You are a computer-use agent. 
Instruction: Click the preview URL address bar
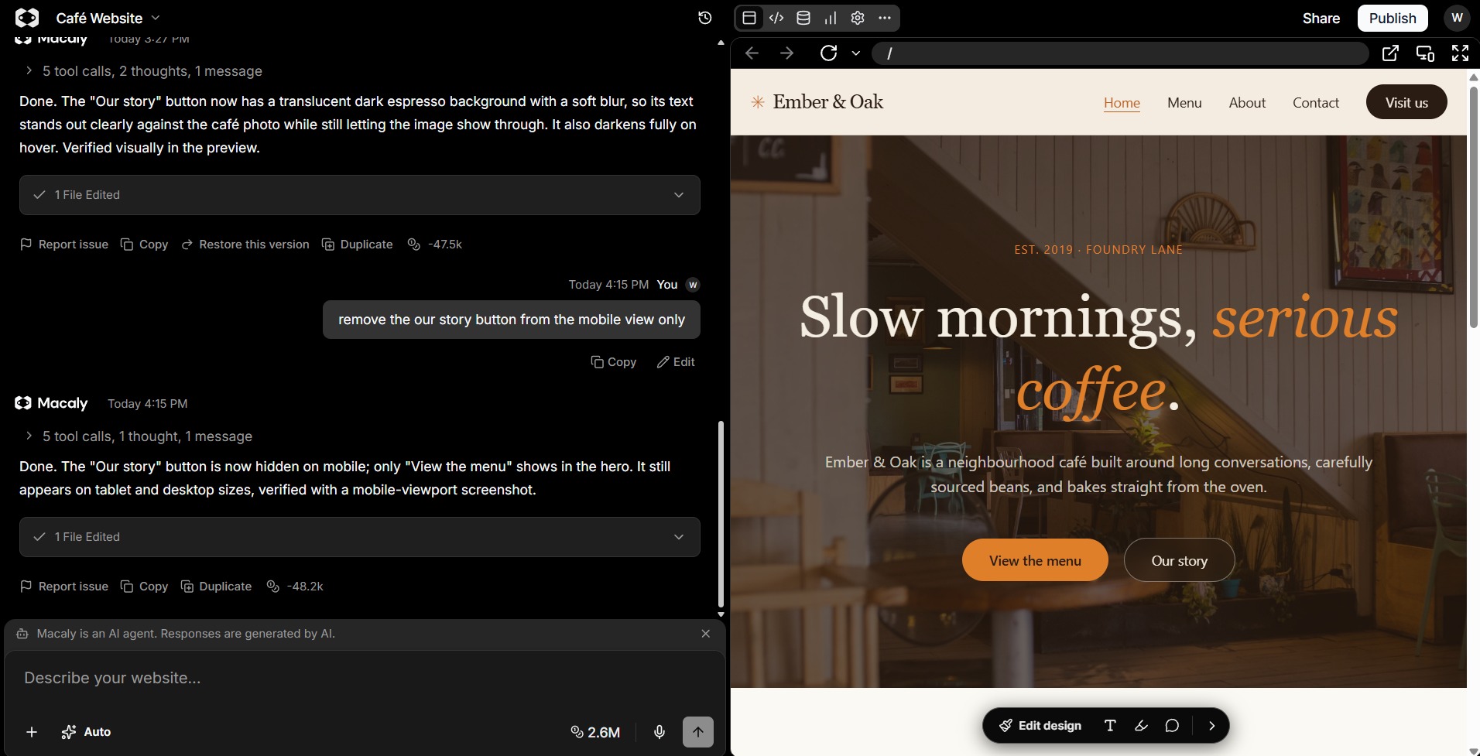click(1120, 53)
